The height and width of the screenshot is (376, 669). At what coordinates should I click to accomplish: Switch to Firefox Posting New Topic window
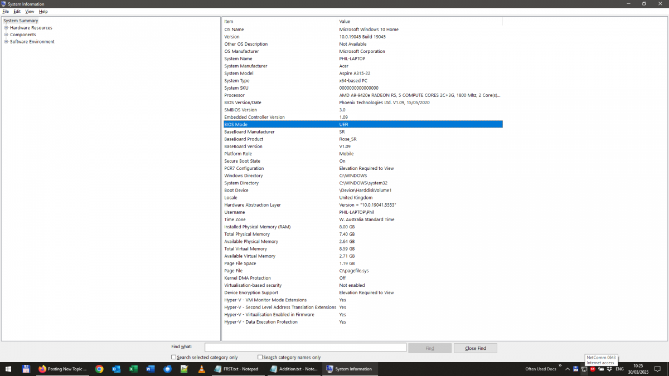click(63, 369)
